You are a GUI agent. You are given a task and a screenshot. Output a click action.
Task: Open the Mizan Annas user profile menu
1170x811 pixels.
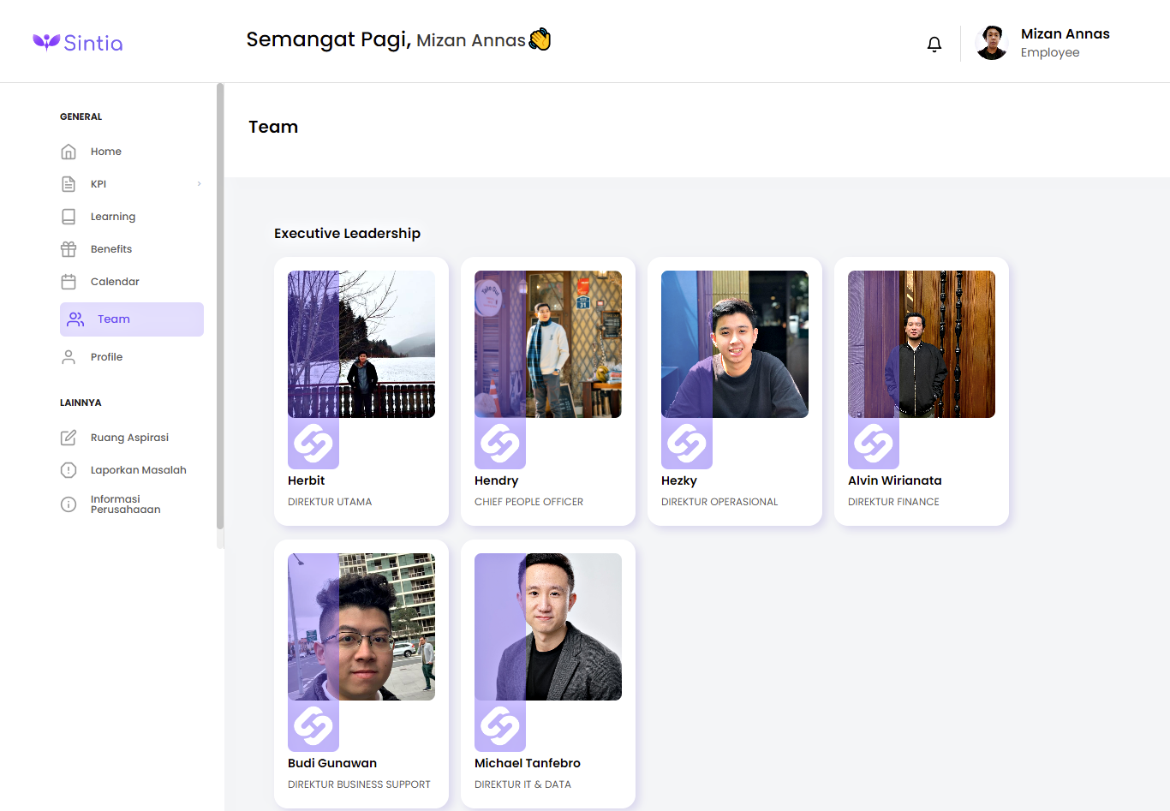coord(1043,43)
